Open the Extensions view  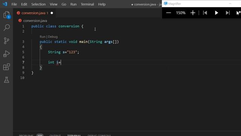[6, 67]
